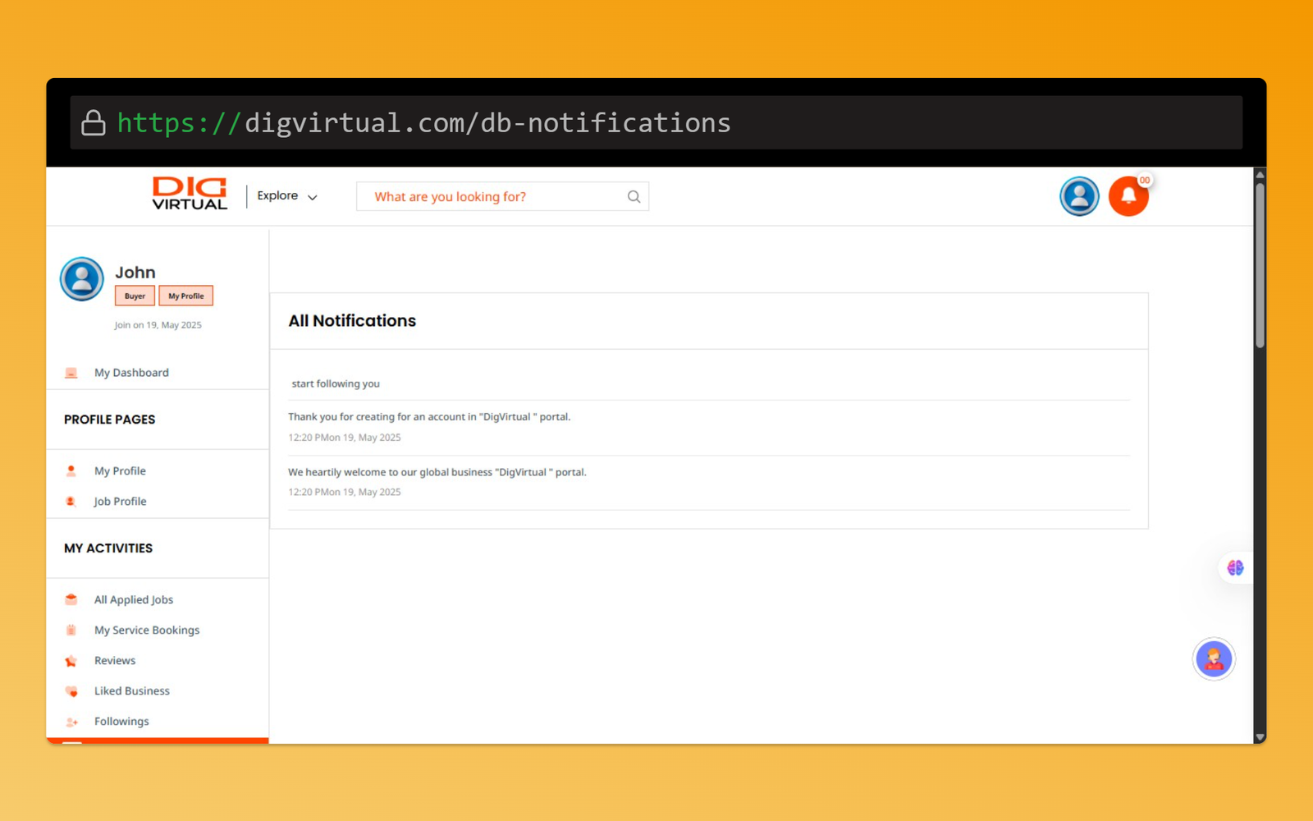
Task: Open the notification bell icon
Action: click(1128, 196)
